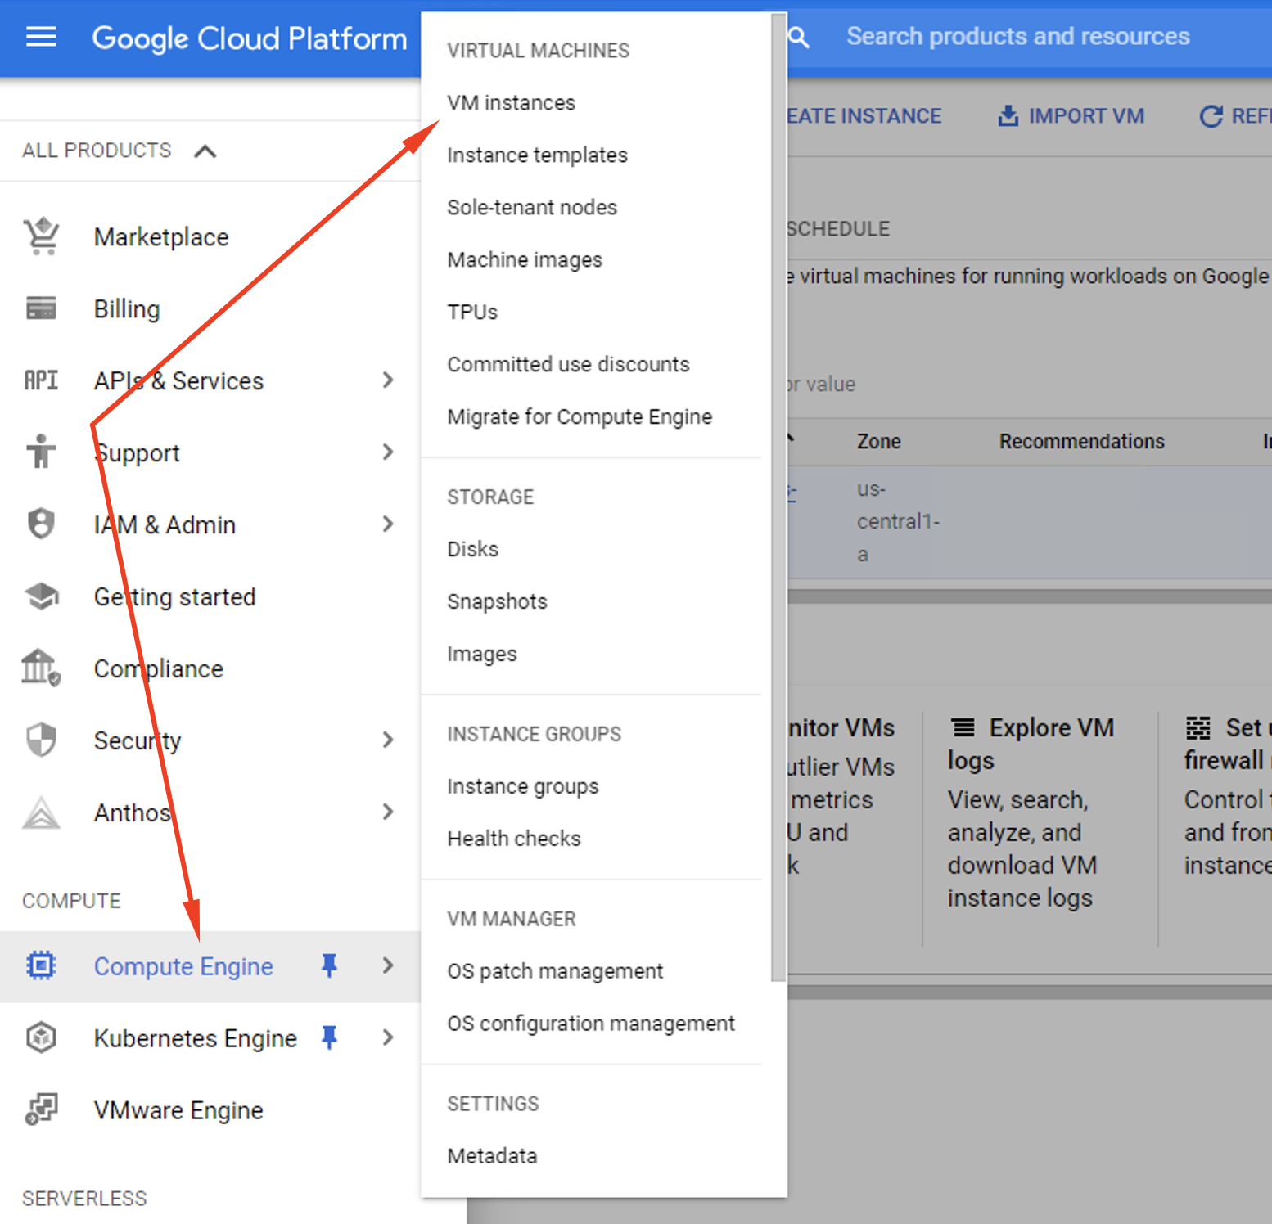Open Machine images

[525, 259]
